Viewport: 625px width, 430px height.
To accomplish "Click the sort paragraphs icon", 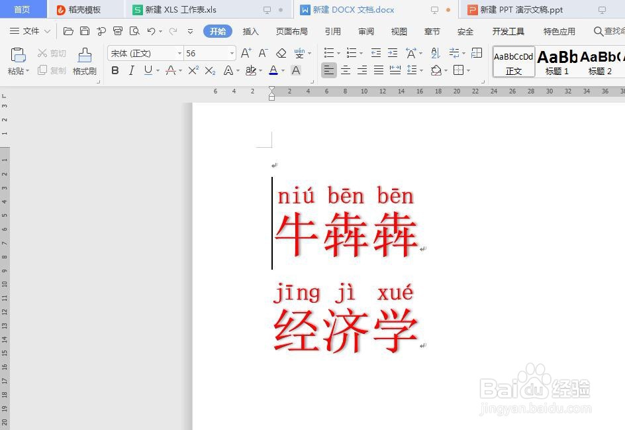I will tap(435, 54).
